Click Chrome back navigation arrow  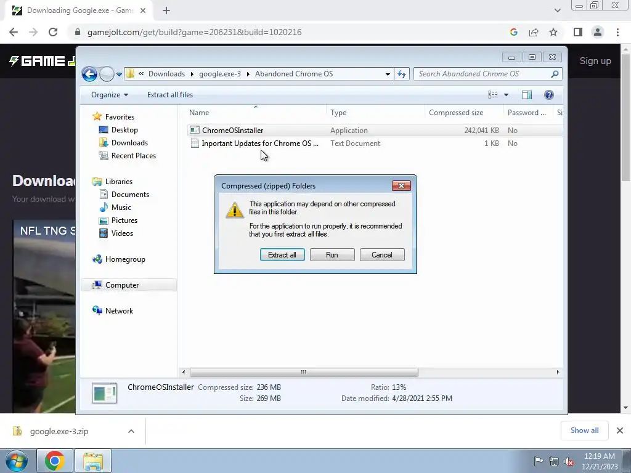14,32
